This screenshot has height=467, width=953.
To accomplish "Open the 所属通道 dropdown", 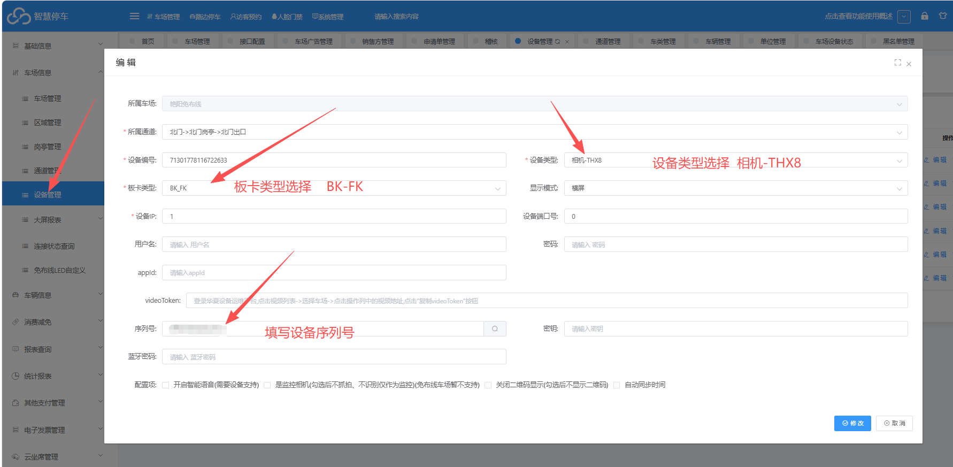I will coord(535,132).
